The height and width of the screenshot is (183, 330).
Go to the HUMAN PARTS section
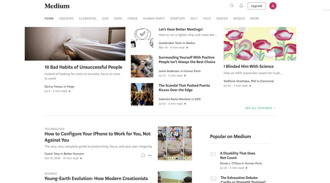click(x=154, y=18)
